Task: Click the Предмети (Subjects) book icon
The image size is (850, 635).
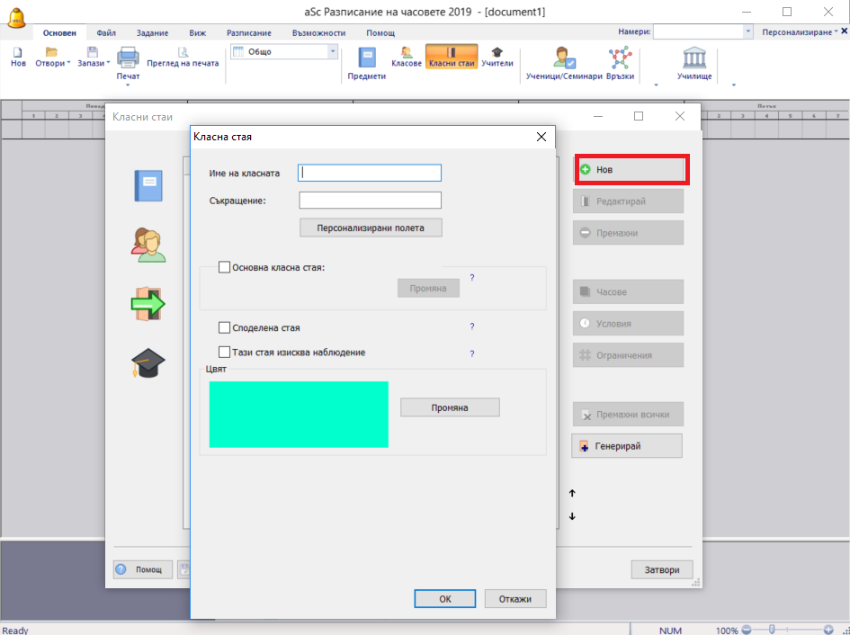Action: (x=367, y=59)
